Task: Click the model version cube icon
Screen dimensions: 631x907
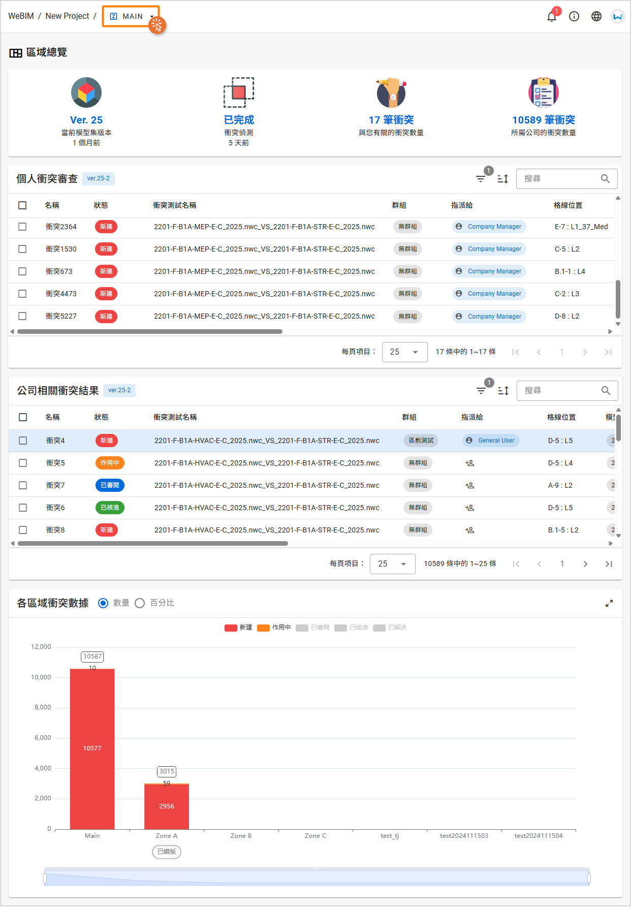Action: [86, 92]
